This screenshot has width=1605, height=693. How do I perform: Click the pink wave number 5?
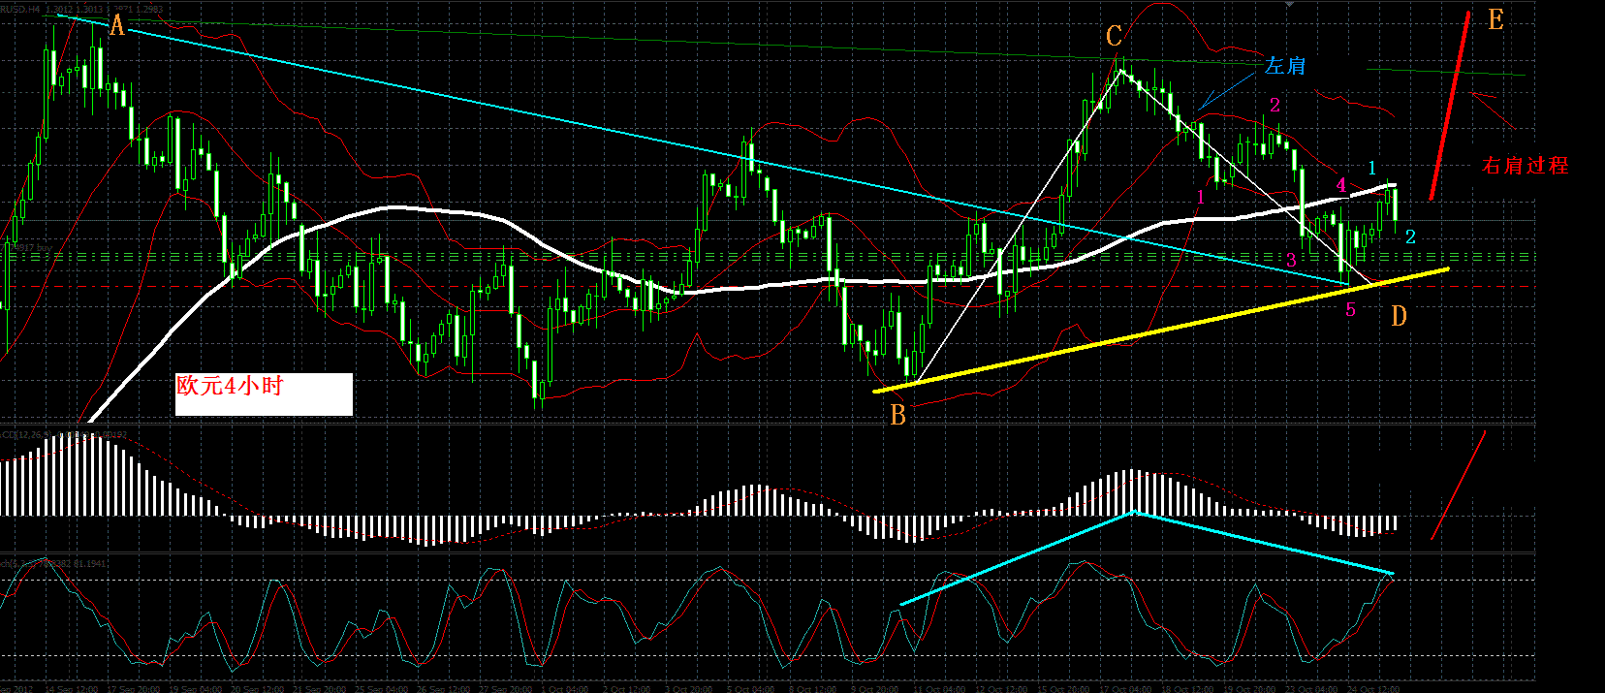click(x=1350, y=309)
